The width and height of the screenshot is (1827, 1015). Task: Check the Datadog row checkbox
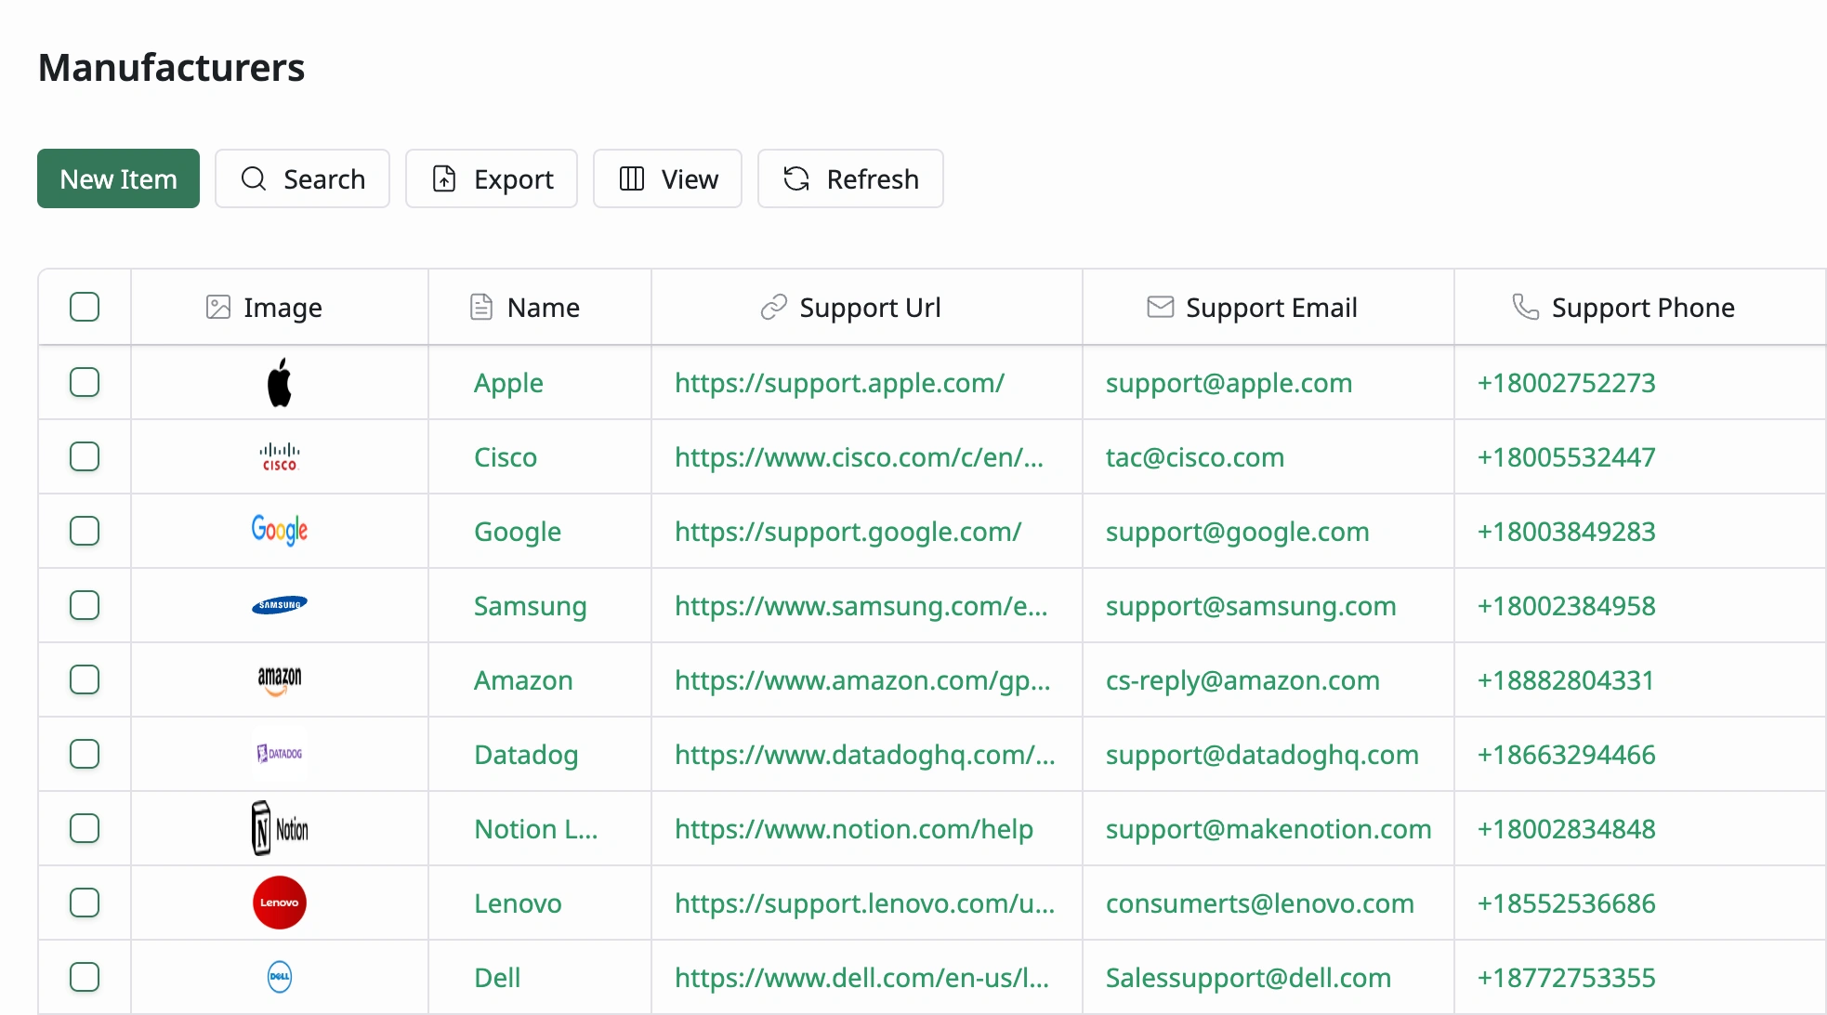85,754
